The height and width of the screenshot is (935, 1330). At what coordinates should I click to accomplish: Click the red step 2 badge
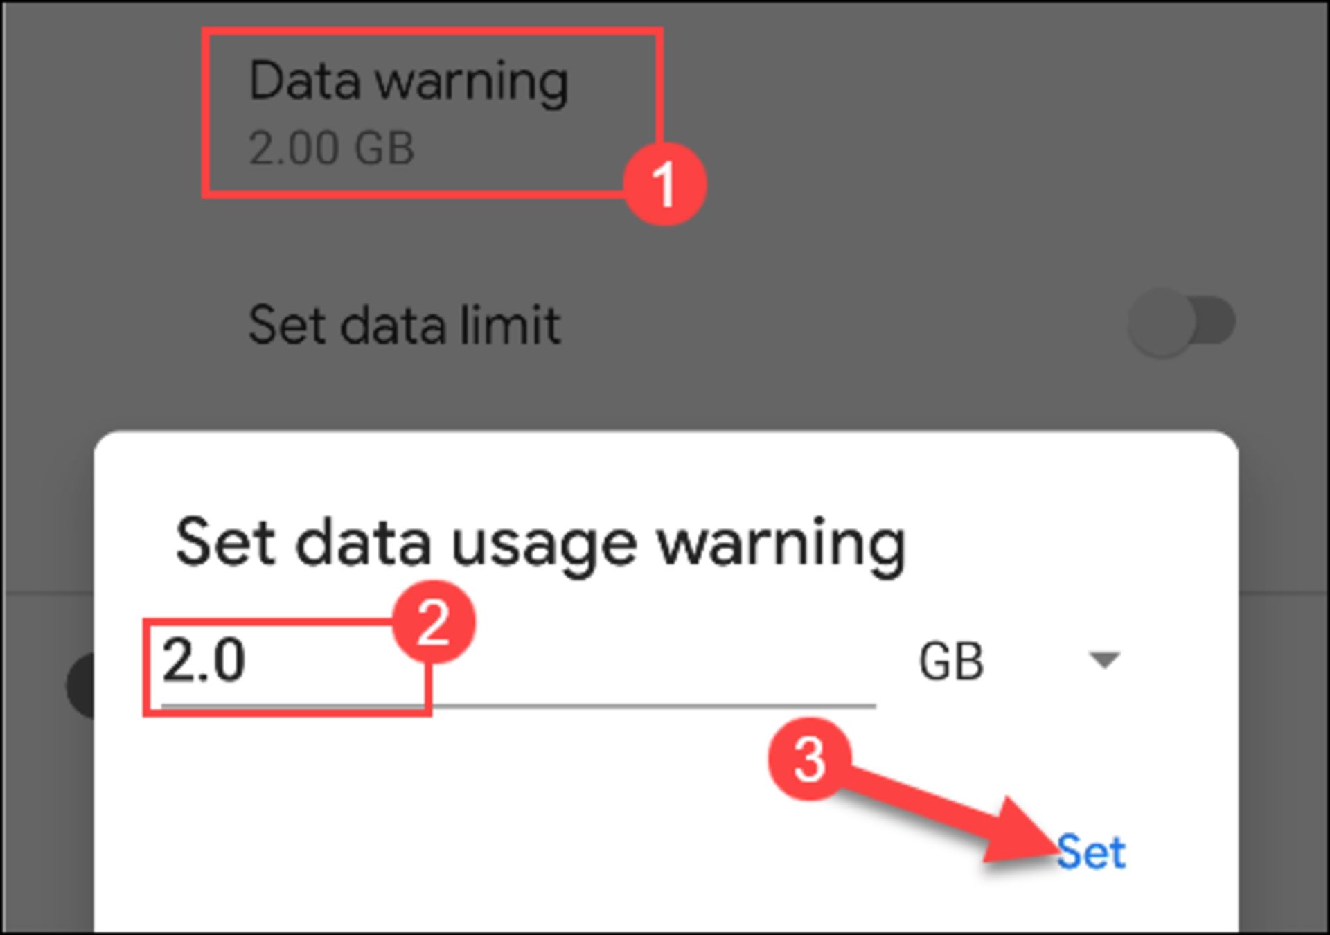click(434, 622)
